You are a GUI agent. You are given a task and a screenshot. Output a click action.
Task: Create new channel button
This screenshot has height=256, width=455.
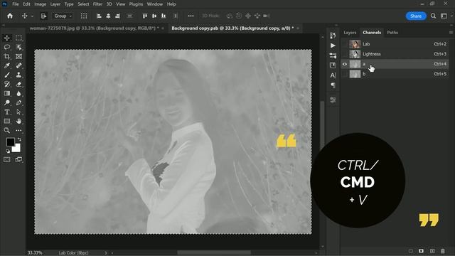432,251
